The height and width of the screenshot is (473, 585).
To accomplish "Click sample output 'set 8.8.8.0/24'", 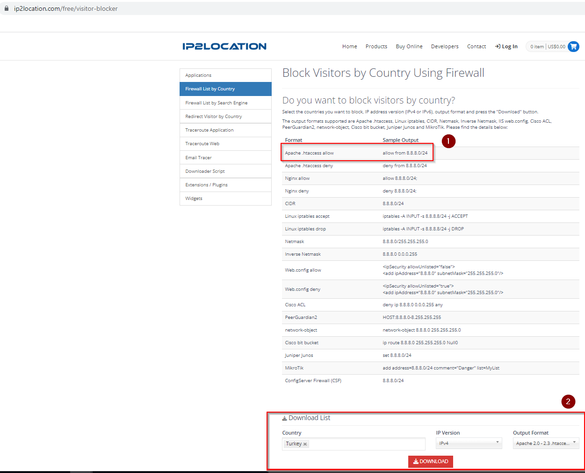I will tap(397, 355).
